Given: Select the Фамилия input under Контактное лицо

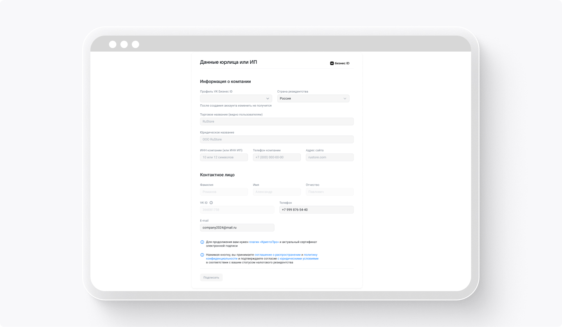Looking at the screenshot, I should coord(224,192).
